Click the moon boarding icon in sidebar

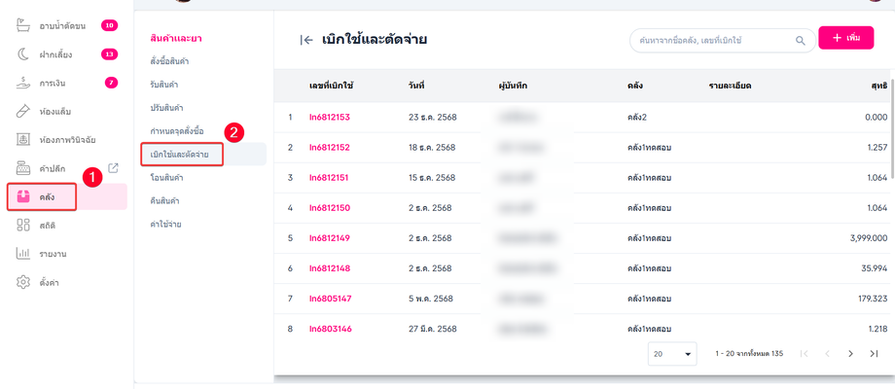coord(23,54)
